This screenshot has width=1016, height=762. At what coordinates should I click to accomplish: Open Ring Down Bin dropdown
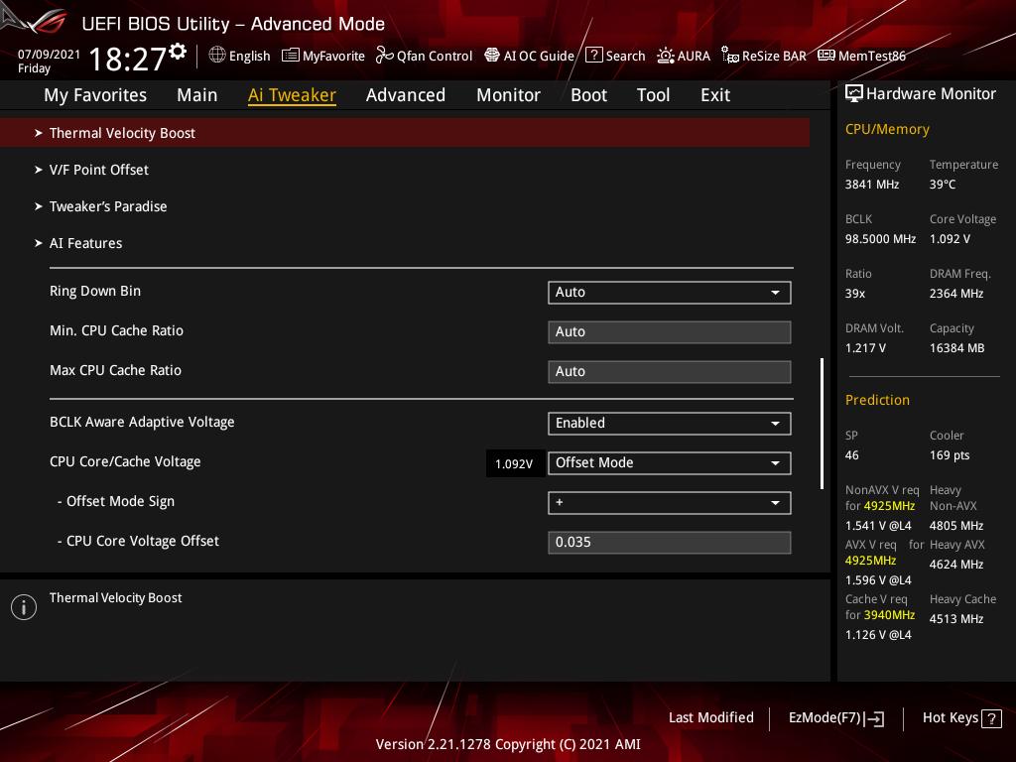(x=670, y=293)
